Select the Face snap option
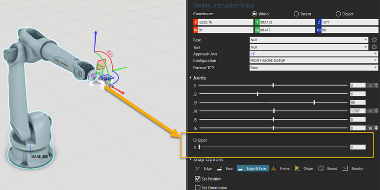 225,168
